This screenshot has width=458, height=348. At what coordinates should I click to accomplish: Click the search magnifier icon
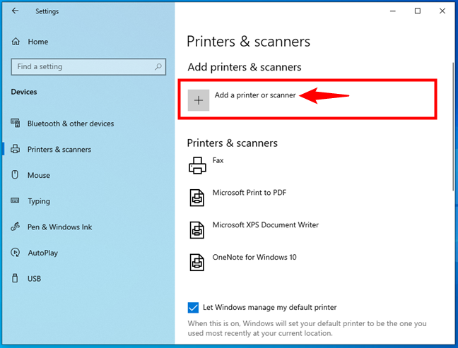click(158, 67)
